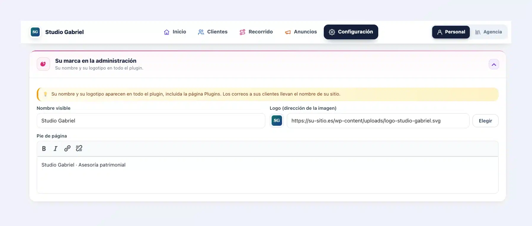Click the SG logo preview thumbnail
The image size is (532, 226).
tap(277, 121)
